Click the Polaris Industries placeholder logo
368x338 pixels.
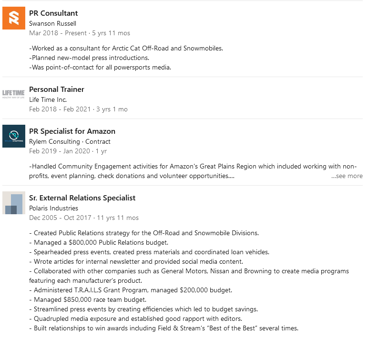point(14,203)
